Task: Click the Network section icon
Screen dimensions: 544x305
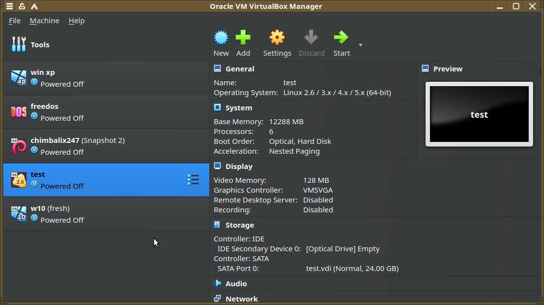Action: click(x=218, y=298)
